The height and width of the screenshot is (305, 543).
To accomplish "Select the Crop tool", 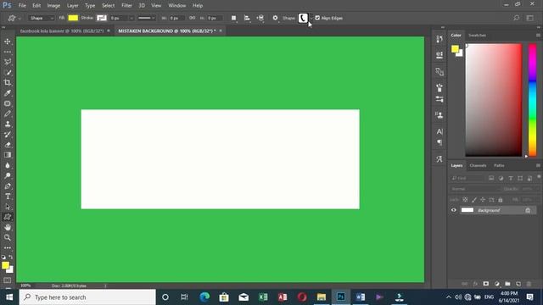I will (8, 83).
